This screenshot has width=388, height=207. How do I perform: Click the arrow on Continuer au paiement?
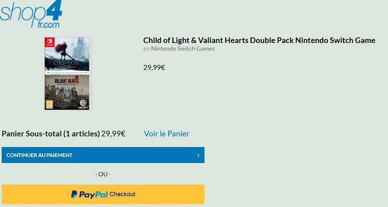198,155
